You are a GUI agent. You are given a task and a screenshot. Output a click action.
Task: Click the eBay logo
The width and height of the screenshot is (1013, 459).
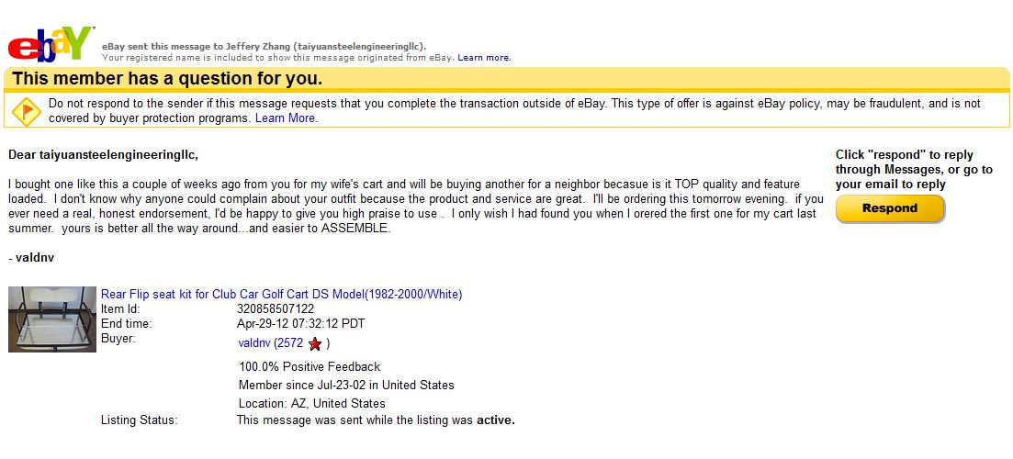(x=49, y=44)
